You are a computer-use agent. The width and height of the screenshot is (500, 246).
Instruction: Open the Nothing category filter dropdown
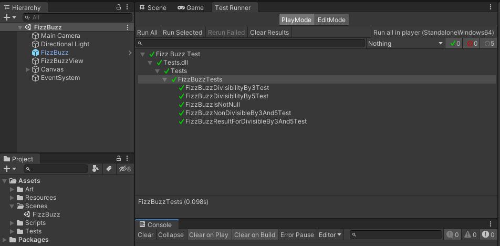tap(405, 44)
